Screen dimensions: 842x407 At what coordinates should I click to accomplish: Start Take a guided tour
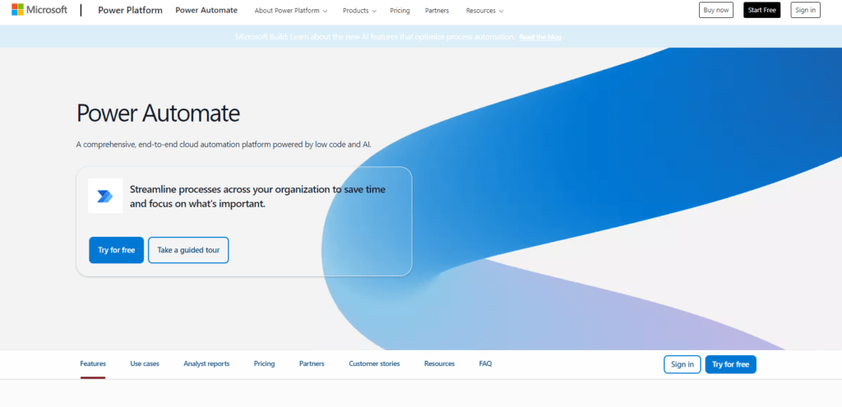point(188,250)
